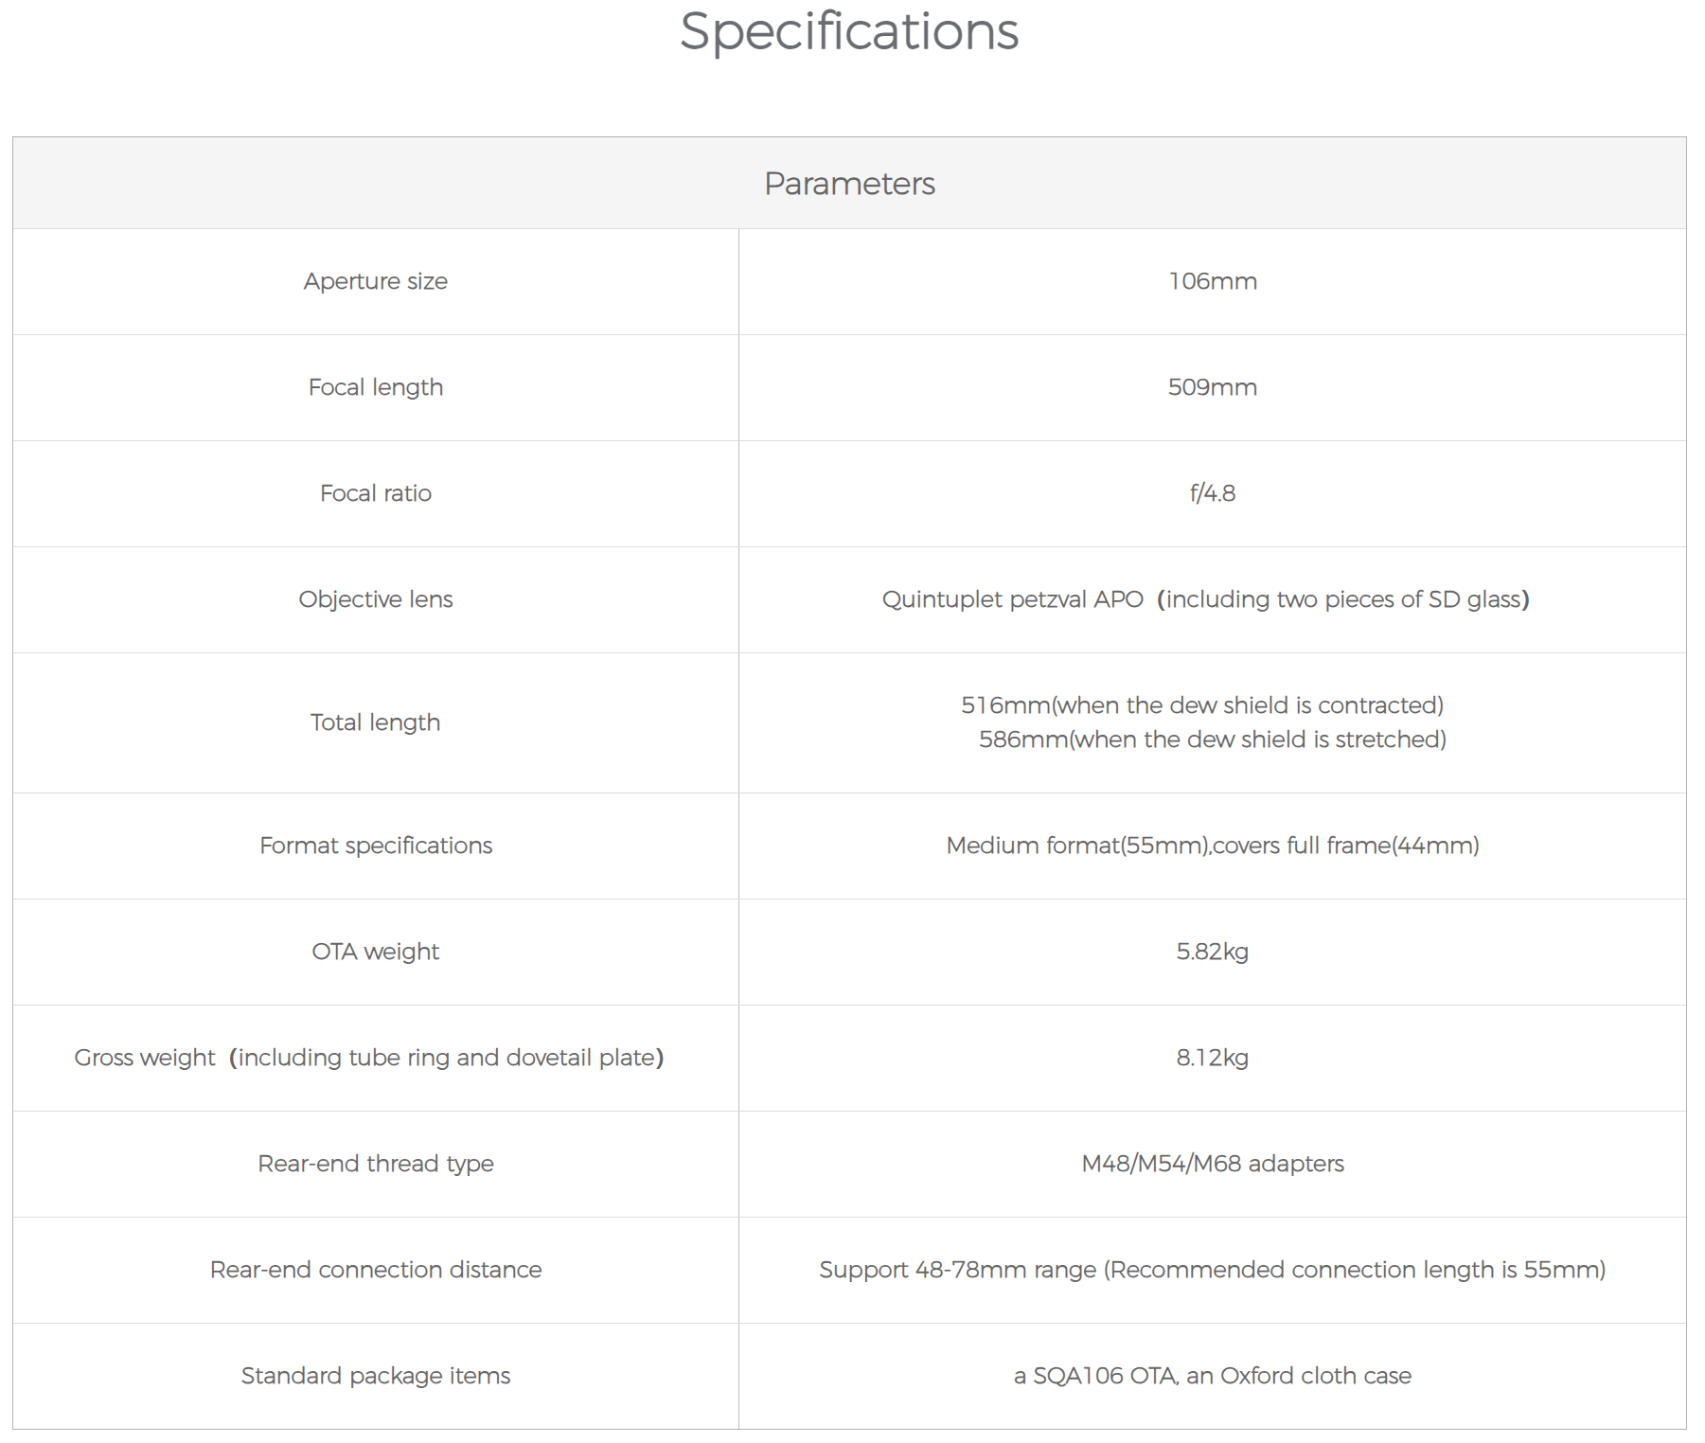Screen dimensions: 1705x1443
Task: Click the 106mm aperture value
Action: point(1212,281)
